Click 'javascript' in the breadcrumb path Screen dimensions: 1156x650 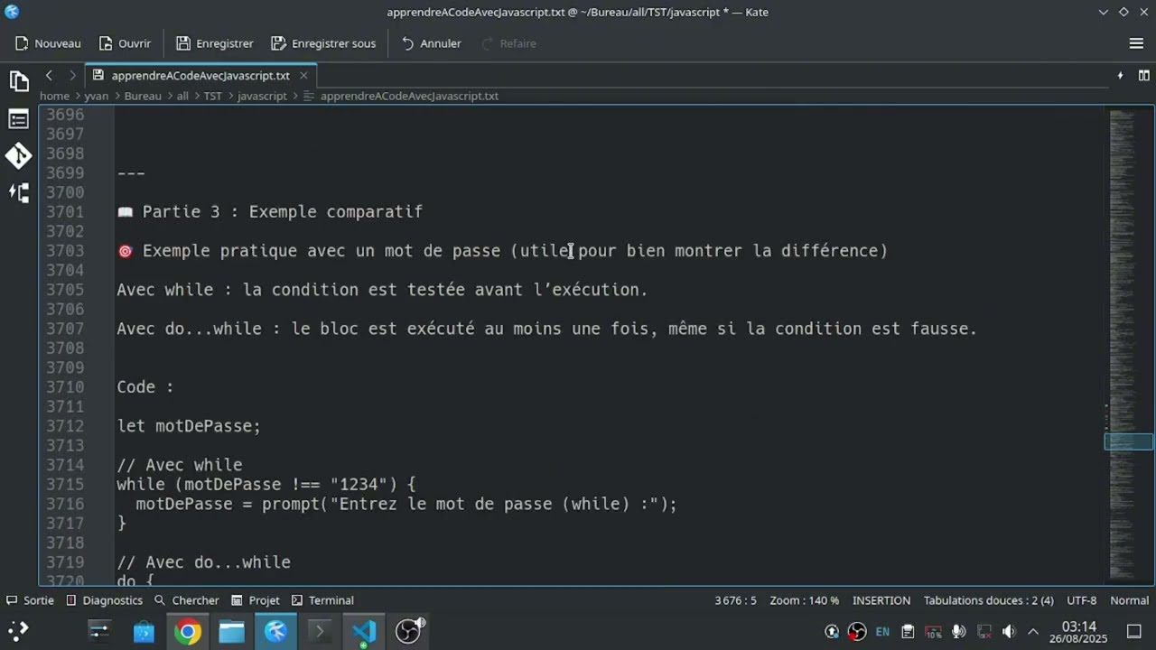coord(262,96)
